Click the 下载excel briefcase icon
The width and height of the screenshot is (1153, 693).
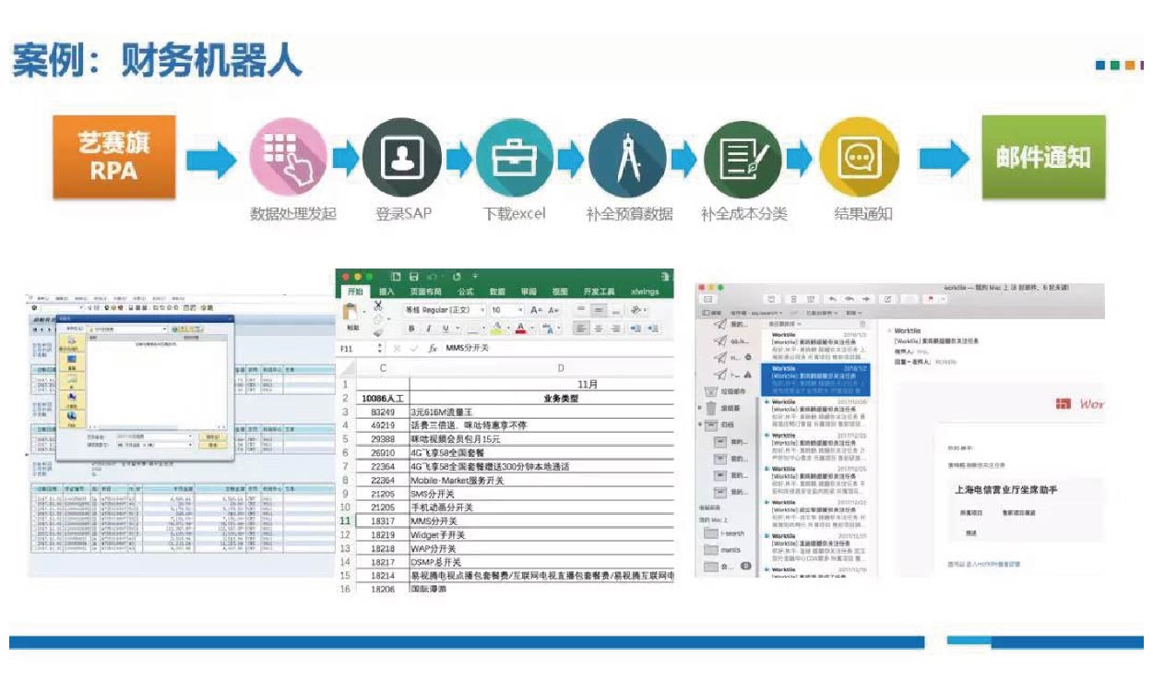pyautogui.click(x=515, y=158)
